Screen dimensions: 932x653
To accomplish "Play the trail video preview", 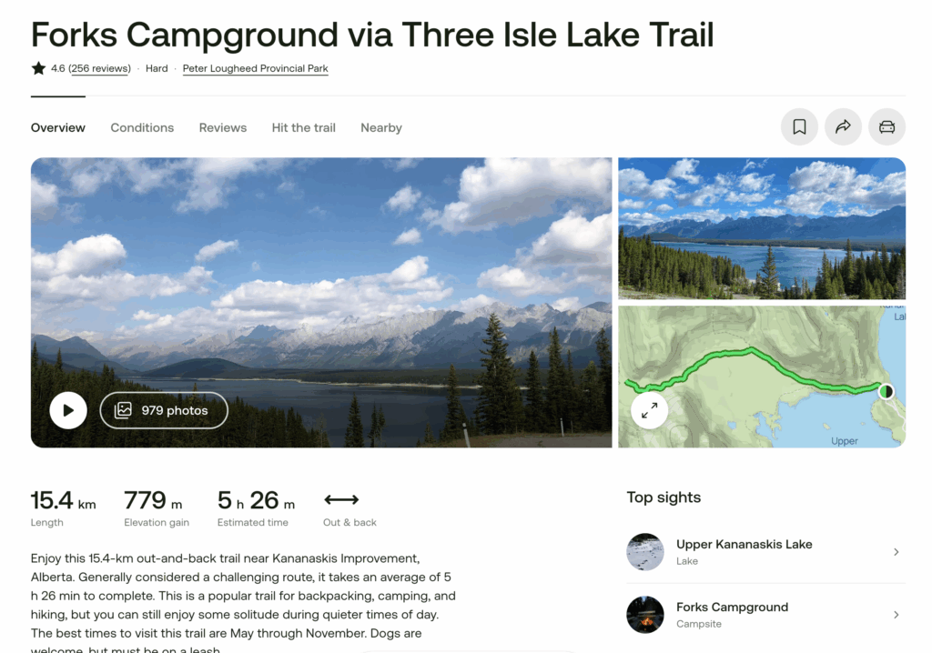I will (68, 410).
